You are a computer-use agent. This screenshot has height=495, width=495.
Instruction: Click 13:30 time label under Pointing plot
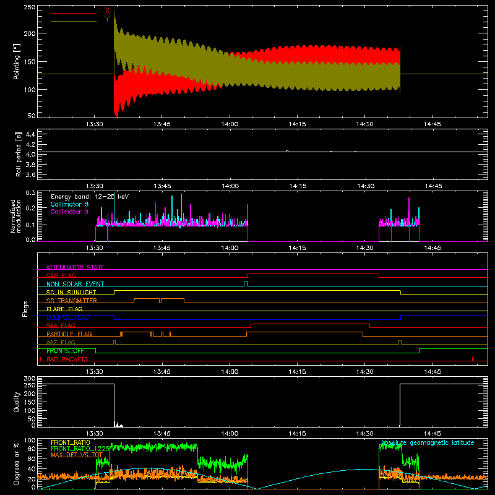point(95,124)
